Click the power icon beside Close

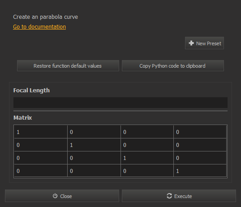point(55,196)
